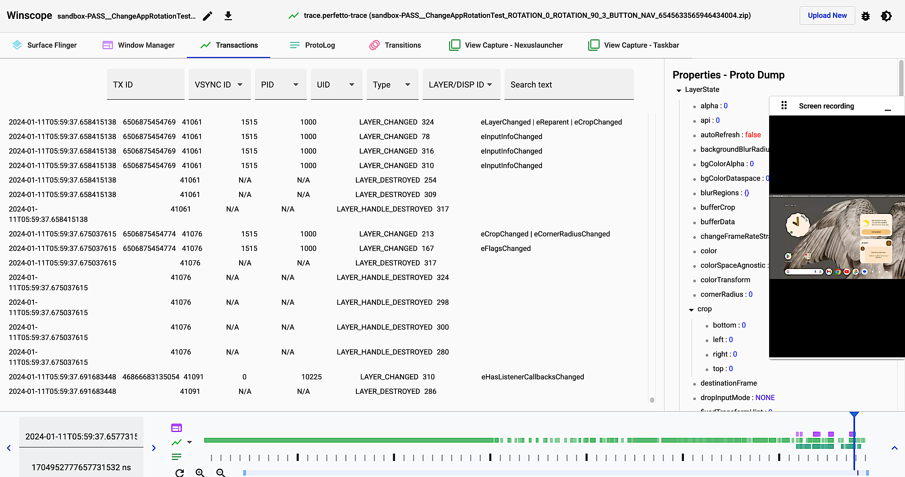Click the zoom out icon on timeline
Image resolution: width=905 pixels, height=477 pixels.
[221, 472]
